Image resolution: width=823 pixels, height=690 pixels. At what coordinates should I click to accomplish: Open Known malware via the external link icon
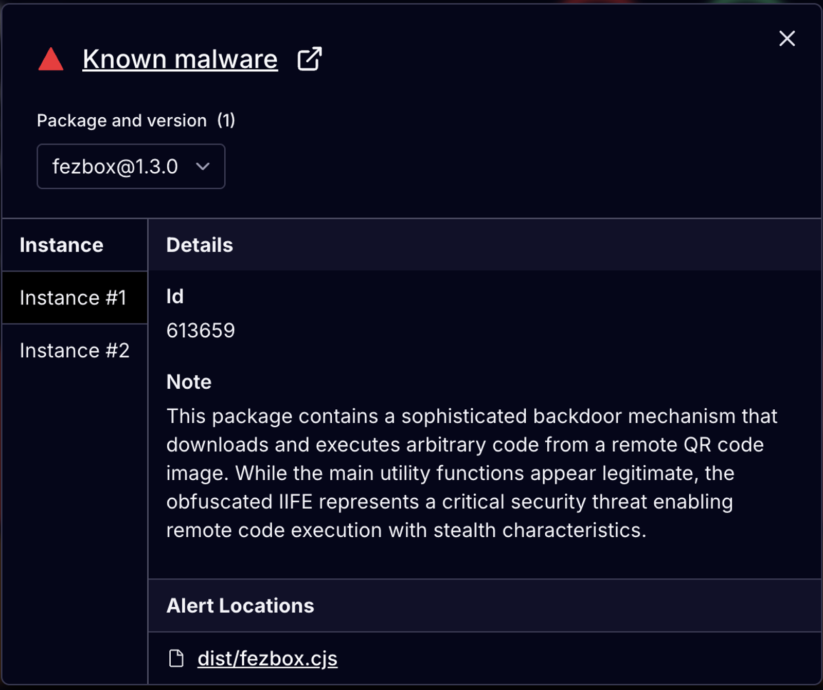pos(309,59)
